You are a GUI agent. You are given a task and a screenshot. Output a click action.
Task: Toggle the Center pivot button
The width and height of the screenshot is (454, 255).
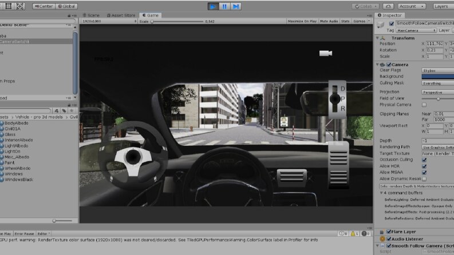[44, 6]
